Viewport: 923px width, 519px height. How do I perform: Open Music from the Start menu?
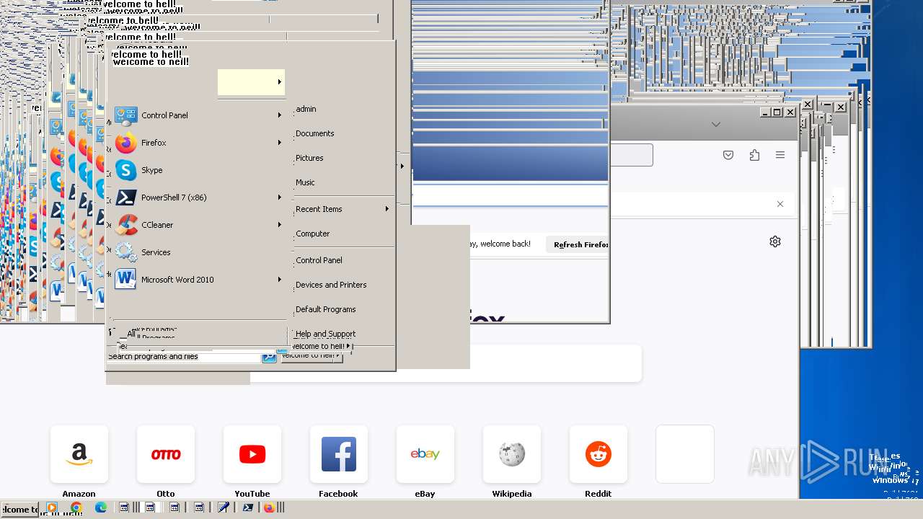[305, 182]
